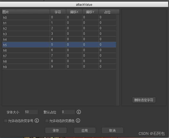The width and height of the screenshot is (169, 138).
Task: Click the attackValue dialog title bar
Action: 84,4
